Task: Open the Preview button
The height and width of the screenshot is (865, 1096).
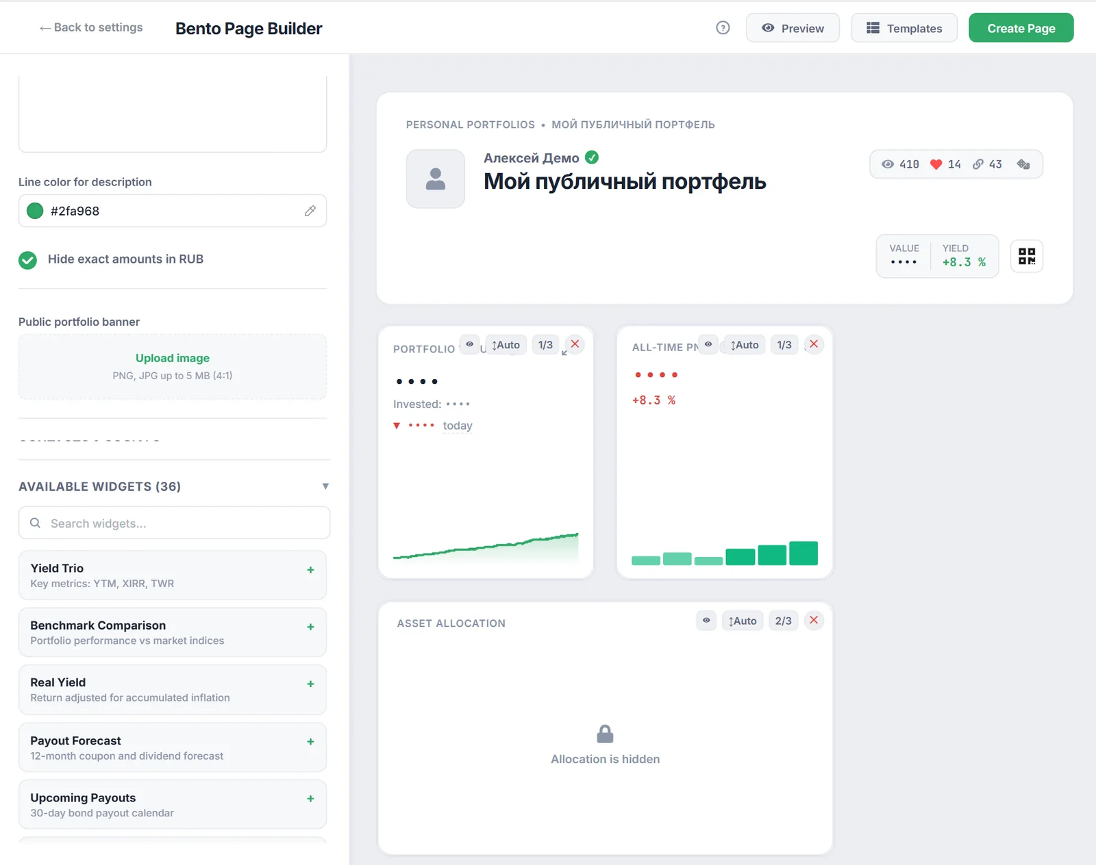Action: click(793, 28)
